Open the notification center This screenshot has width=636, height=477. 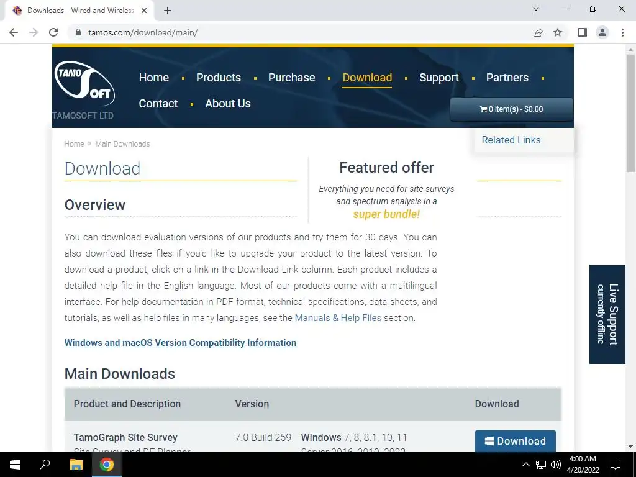pyautogui.click(x=616, y=465)
